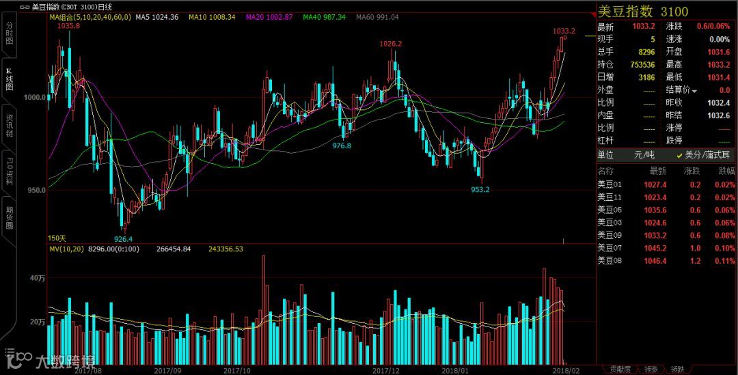
Task: Click the 美豆指数 3100 panel title
Action: 643,12
